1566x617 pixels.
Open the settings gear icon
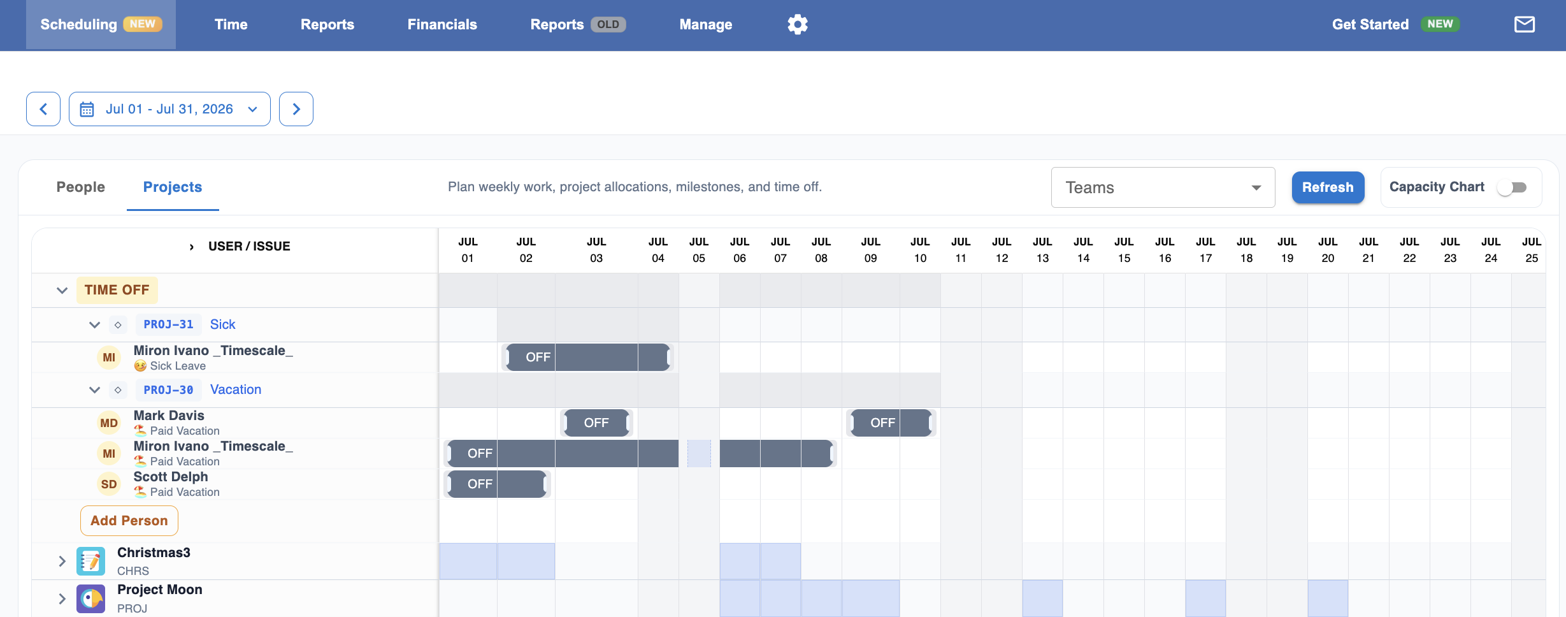point(797,24)
